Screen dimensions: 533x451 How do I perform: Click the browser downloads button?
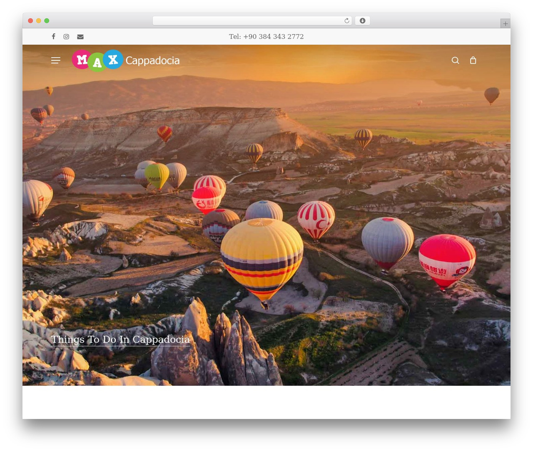pyautogui.click(x=363, y=21)
